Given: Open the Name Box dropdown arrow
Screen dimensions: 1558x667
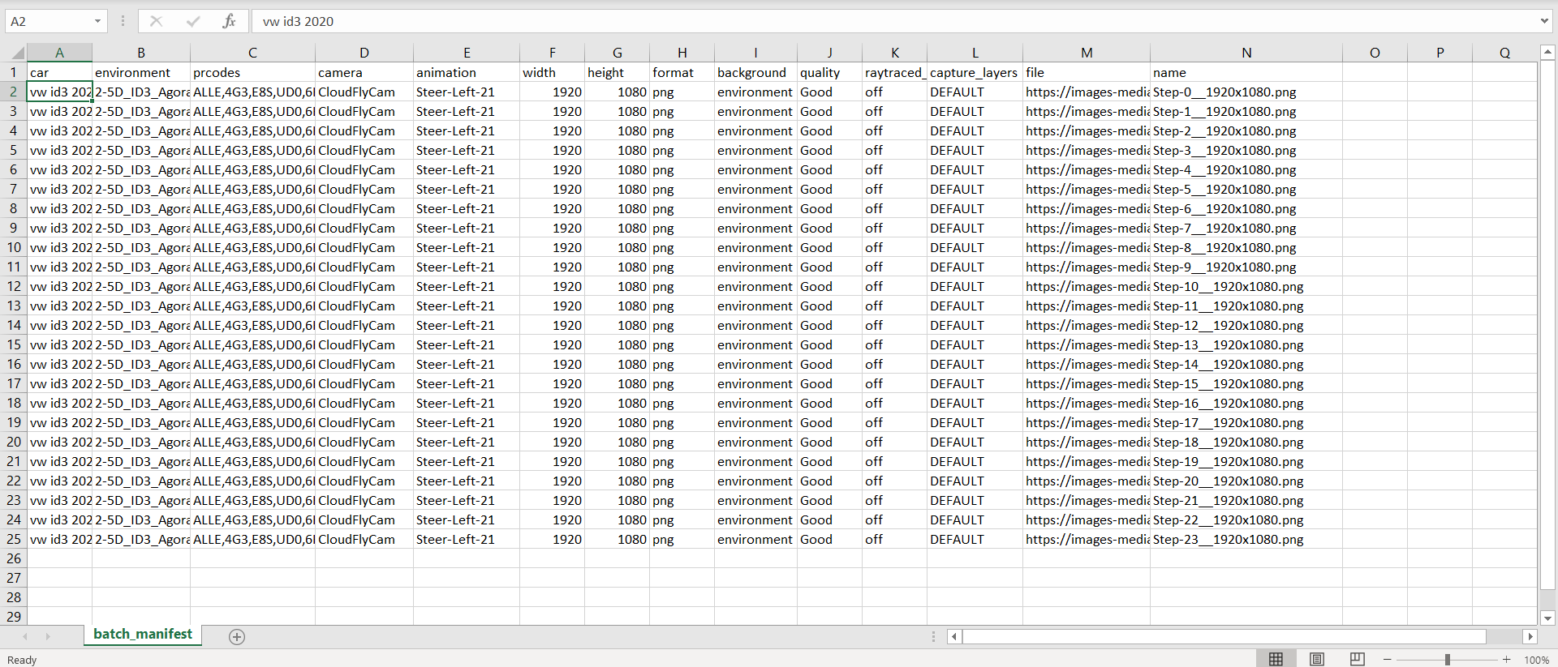Looking at the screenshot, I should tap(97, 21).
